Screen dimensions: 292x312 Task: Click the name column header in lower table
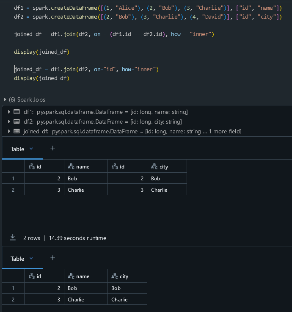pyautogui.click(x=83, y=276)
